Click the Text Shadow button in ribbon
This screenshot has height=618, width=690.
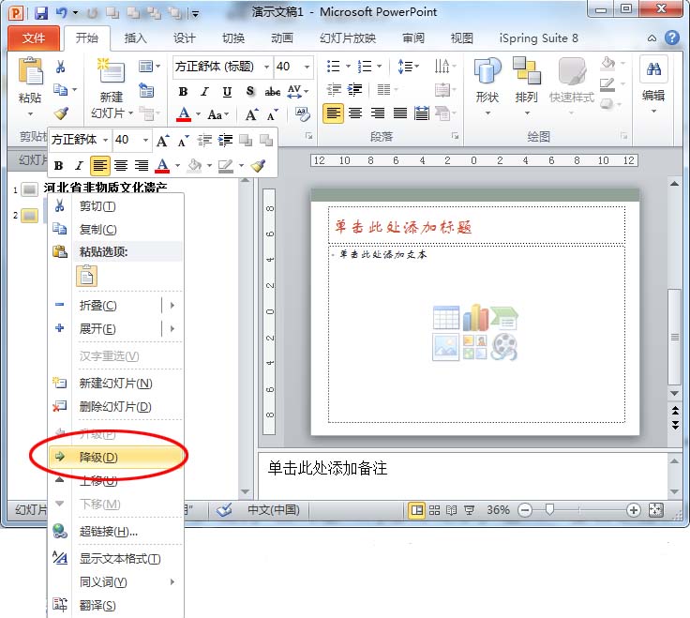250,92
